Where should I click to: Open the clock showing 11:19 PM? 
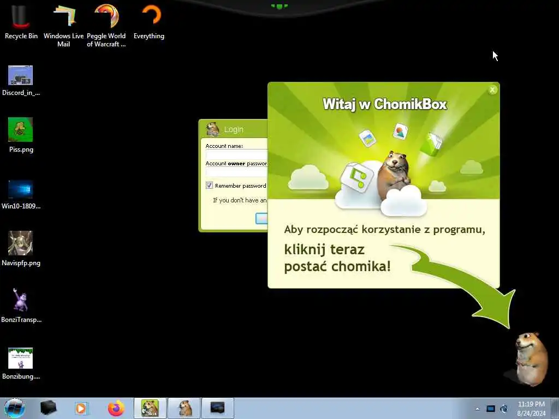tap(531, 409)
